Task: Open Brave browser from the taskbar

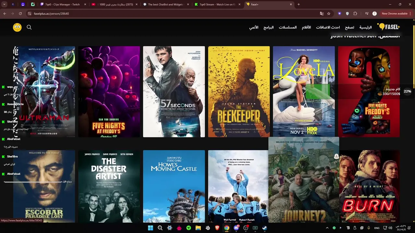Action: pos(217,228)
